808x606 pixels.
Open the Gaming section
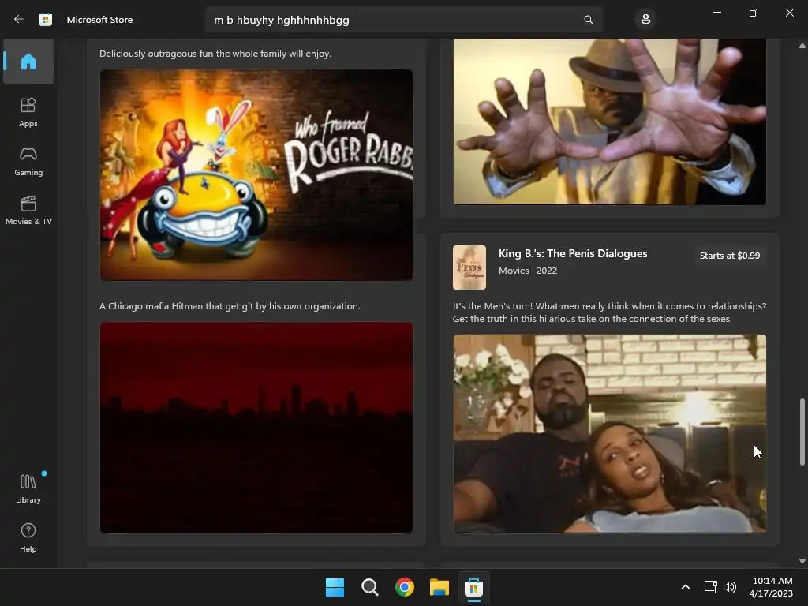click(x=28, y=161)
